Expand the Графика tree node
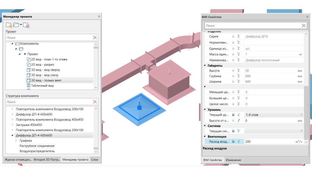This screenshot has height=175, width=312. [16, 141]
